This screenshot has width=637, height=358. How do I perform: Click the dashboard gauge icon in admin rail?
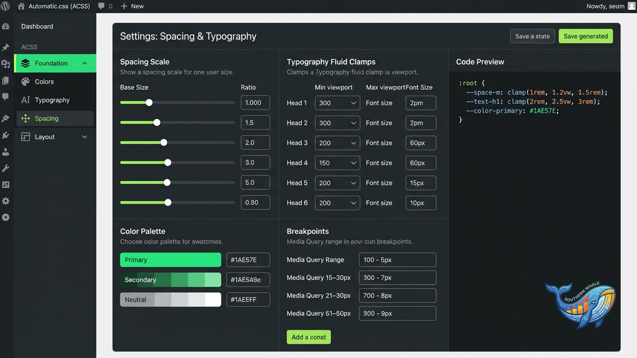coord(6,27)
